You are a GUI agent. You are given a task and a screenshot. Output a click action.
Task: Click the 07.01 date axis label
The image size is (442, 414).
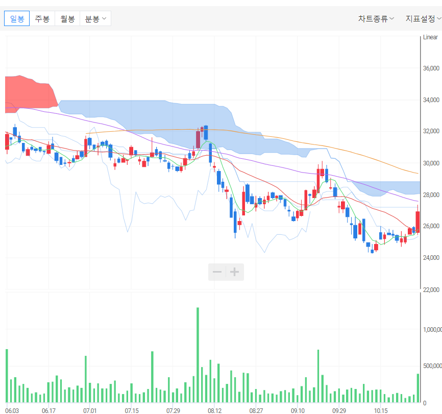90,410
